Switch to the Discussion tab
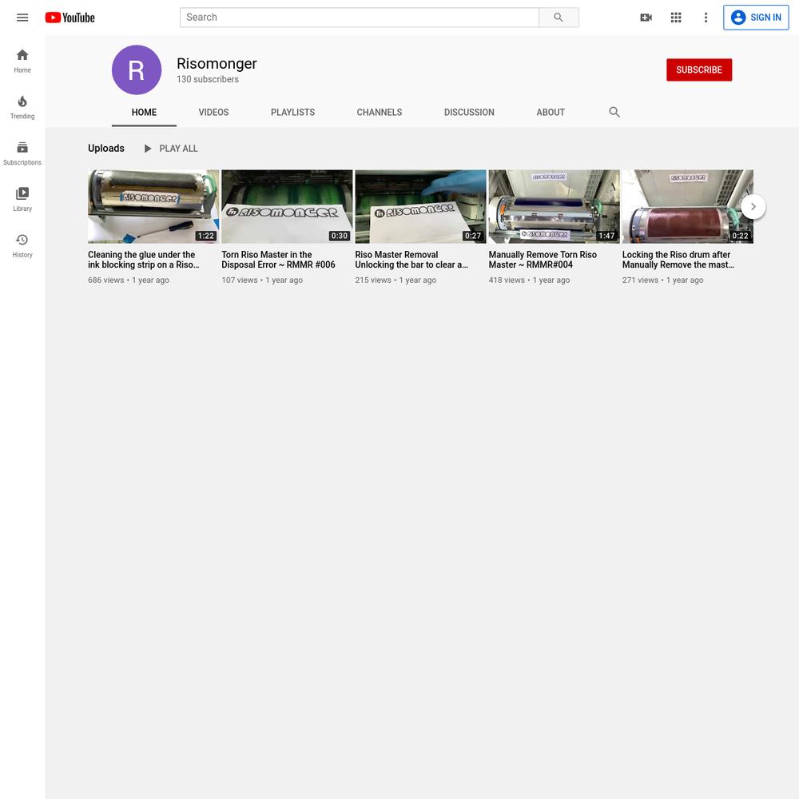The height and width of the screenshot is (799, 799). coord(469,112)
